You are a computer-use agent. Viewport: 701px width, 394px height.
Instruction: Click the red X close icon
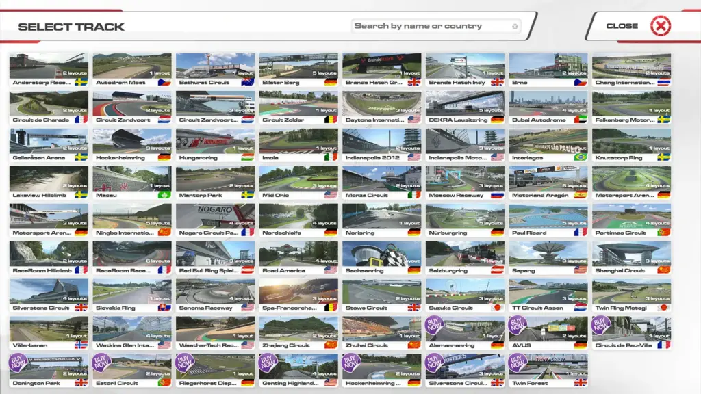[660, 26]
